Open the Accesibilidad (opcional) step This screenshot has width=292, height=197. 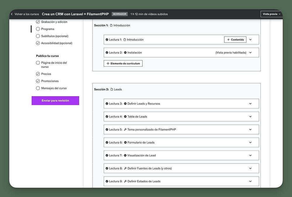pos(57,43)
